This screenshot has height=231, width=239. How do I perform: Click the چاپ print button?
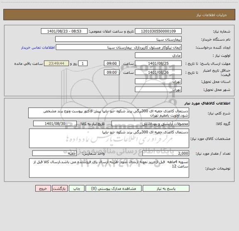[x=76, y=188]
